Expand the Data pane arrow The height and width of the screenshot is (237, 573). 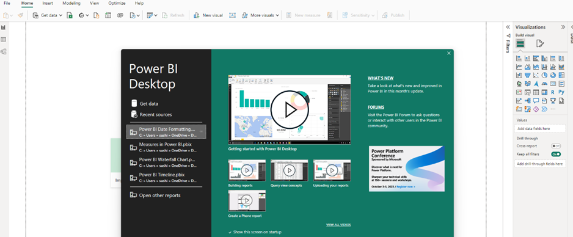(571, 27)
